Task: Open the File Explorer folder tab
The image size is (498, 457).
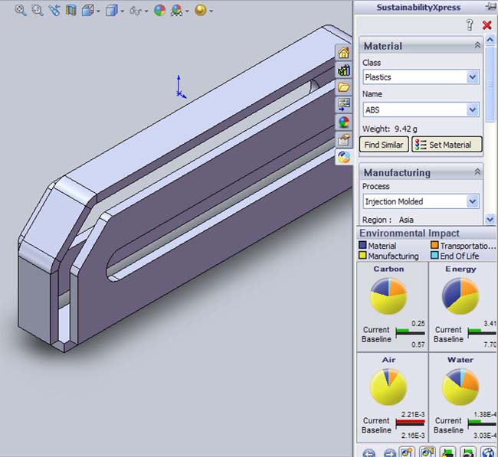Action: coord(344,87)
